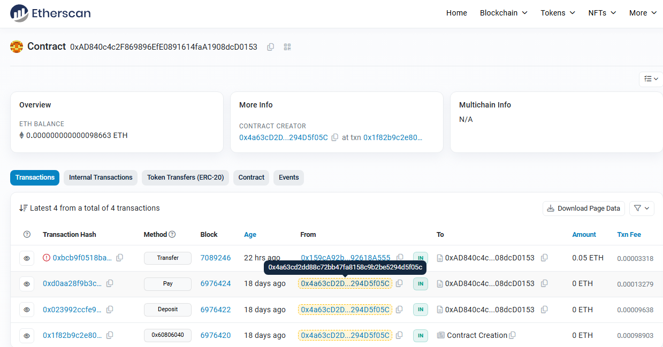
Task: Copy From address in Pay row
Action: (400, 283)
